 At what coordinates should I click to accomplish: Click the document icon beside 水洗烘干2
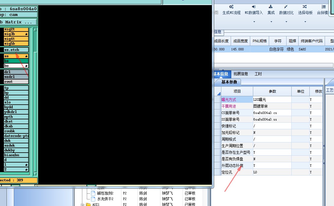coord(93,199)
